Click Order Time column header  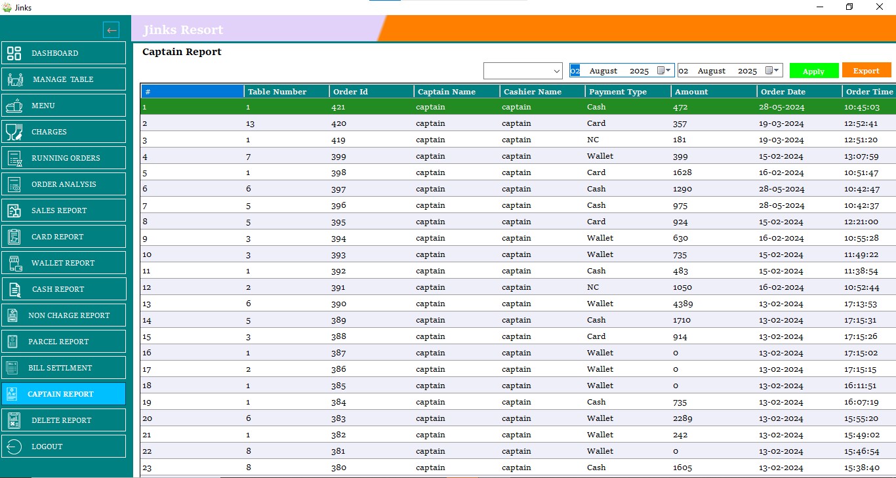coord(869,92)
